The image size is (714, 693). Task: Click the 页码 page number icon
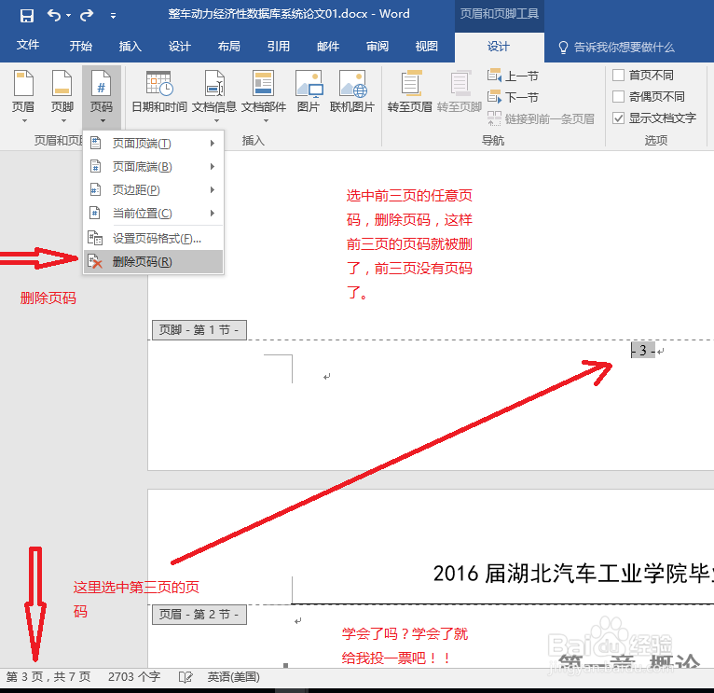click(101, 83)
